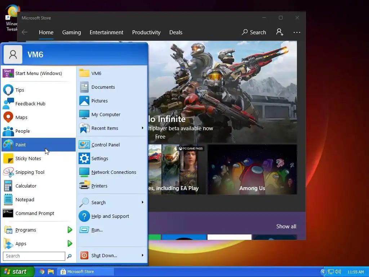This screenshot has height=277, width=369.
Task: Open the Productivity tab
Action: (x=146, y=32)
